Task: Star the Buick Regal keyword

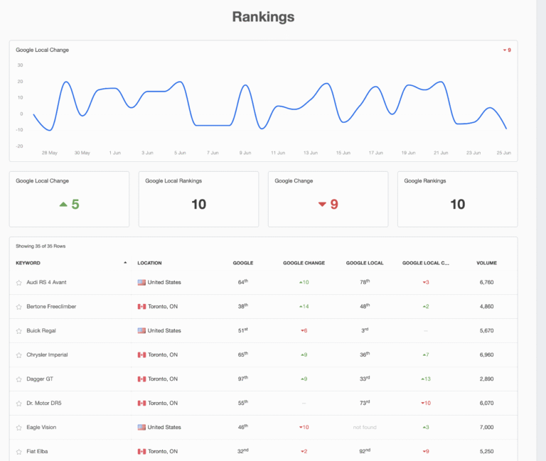Action: click(18, 331)
